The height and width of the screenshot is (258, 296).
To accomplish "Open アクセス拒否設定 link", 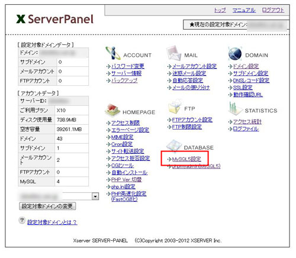I will [131, 159].
